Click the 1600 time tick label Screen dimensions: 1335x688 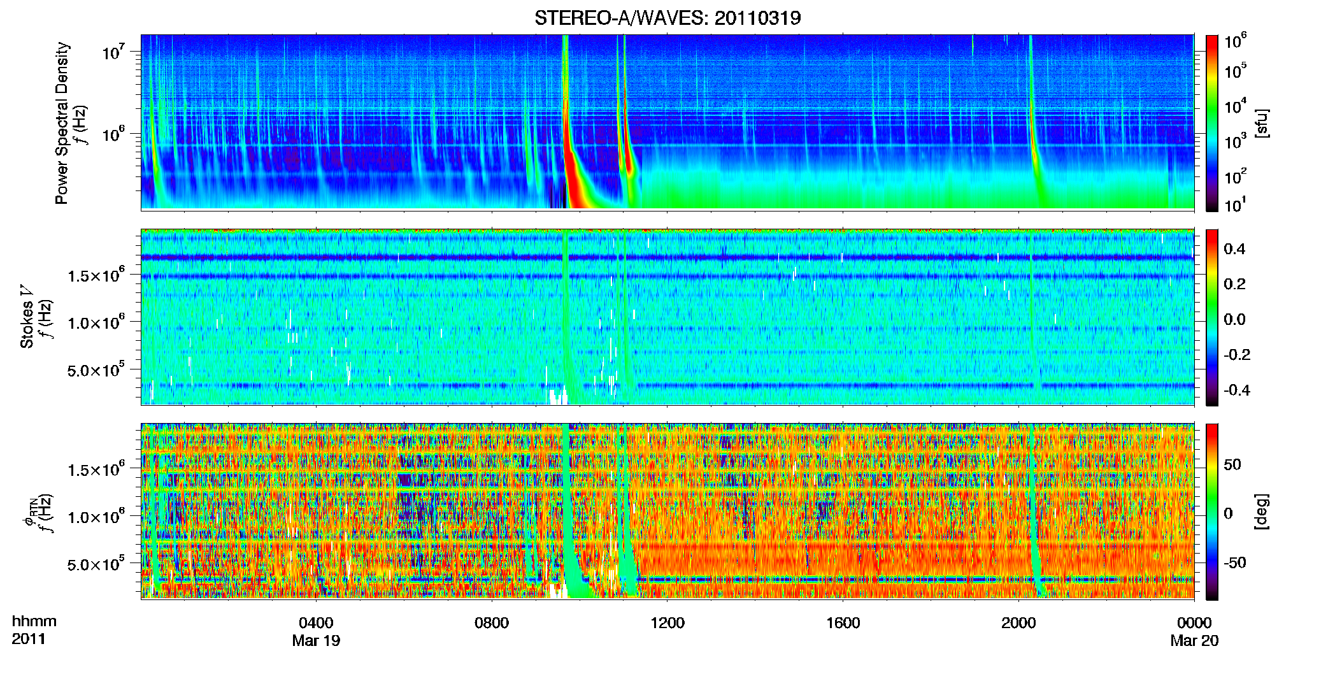coord(843,623)
